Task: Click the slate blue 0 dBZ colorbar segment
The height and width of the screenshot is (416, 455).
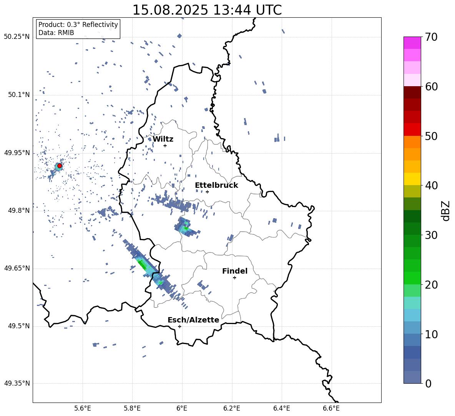Action: 412,377
